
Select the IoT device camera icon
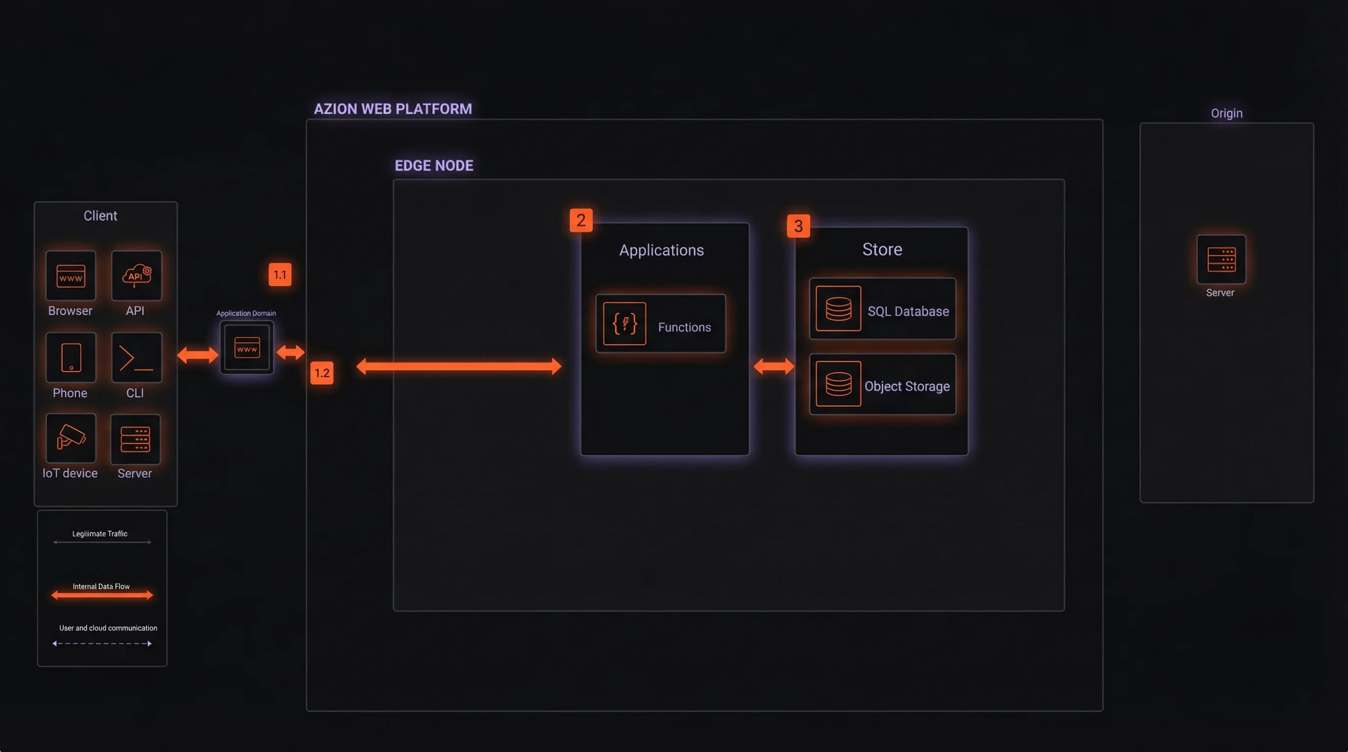[71, 438]
